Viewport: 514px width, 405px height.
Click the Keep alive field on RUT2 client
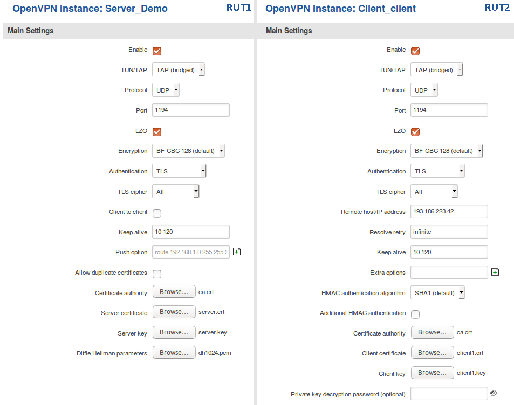[449, 252]
